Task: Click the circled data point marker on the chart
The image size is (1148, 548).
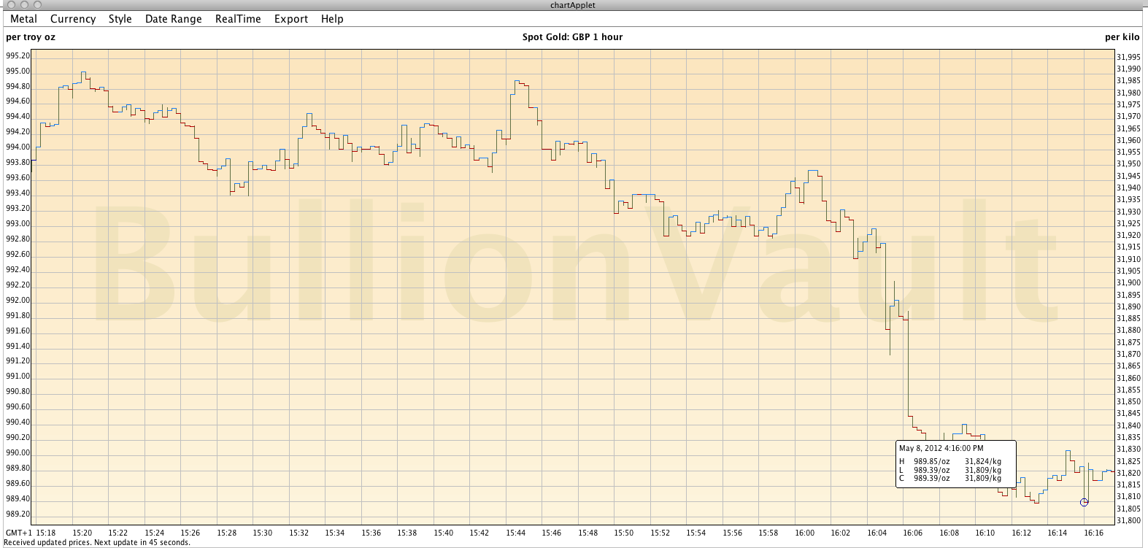Action: click(x=1084, y=502)
